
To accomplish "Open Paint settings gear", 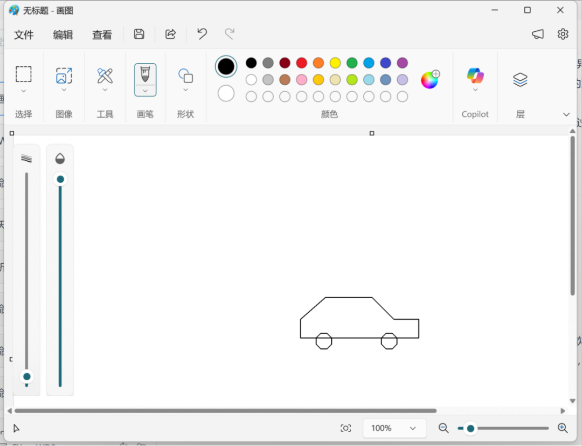I will pos(563,34).
